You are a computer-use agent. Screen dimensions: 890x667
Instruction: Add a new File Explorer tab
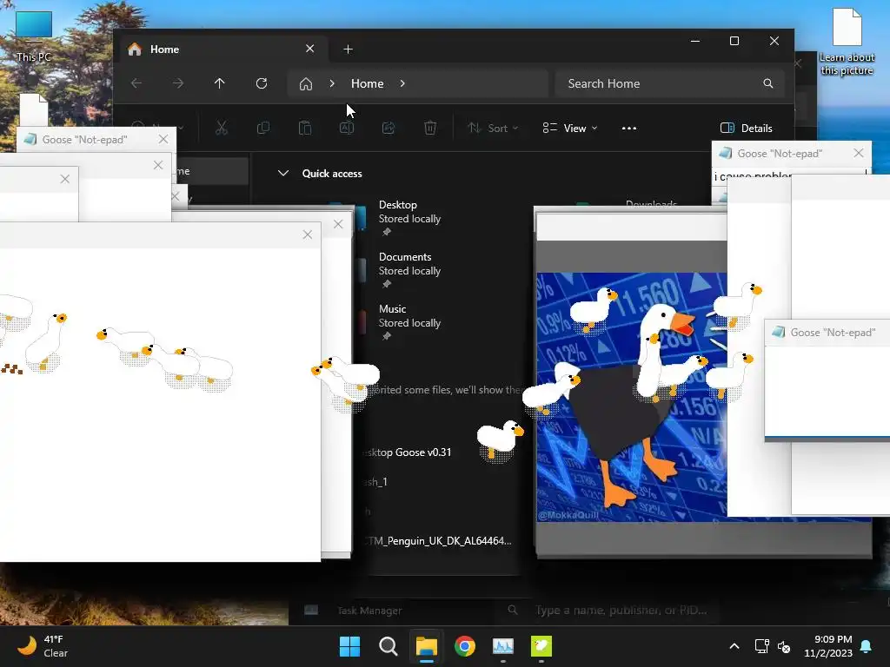[348, 50]
